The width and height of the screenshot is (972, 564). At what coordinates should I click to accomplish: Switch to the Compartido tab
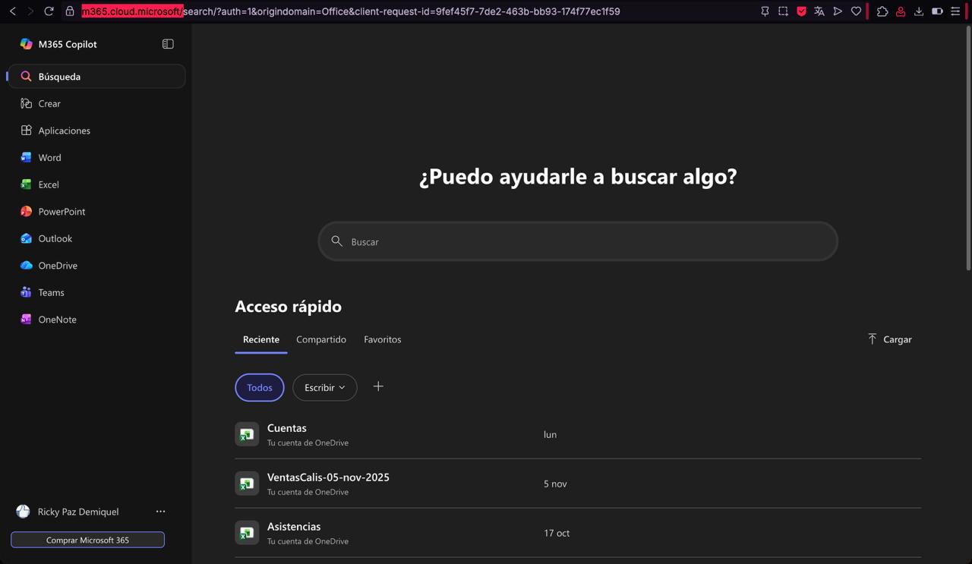click(x=320, y=339)
